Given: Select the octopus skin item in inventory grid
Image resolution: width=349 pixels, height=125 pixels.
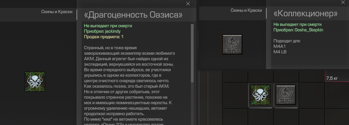Looking at the screenshot, I should pyautogui.click(x=260, y=95).
